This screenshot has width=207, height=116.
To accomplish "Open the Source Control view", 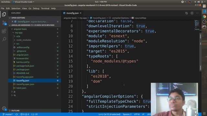I will pyautogui.click(x=4, y=23).
